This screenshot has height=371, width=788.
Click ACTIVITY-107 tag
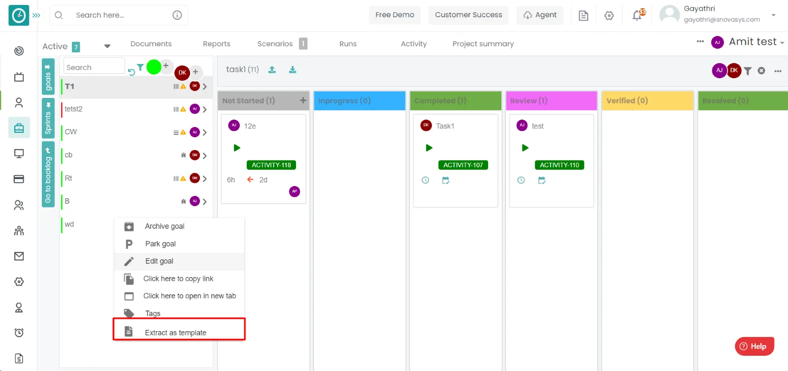[463, 165]
